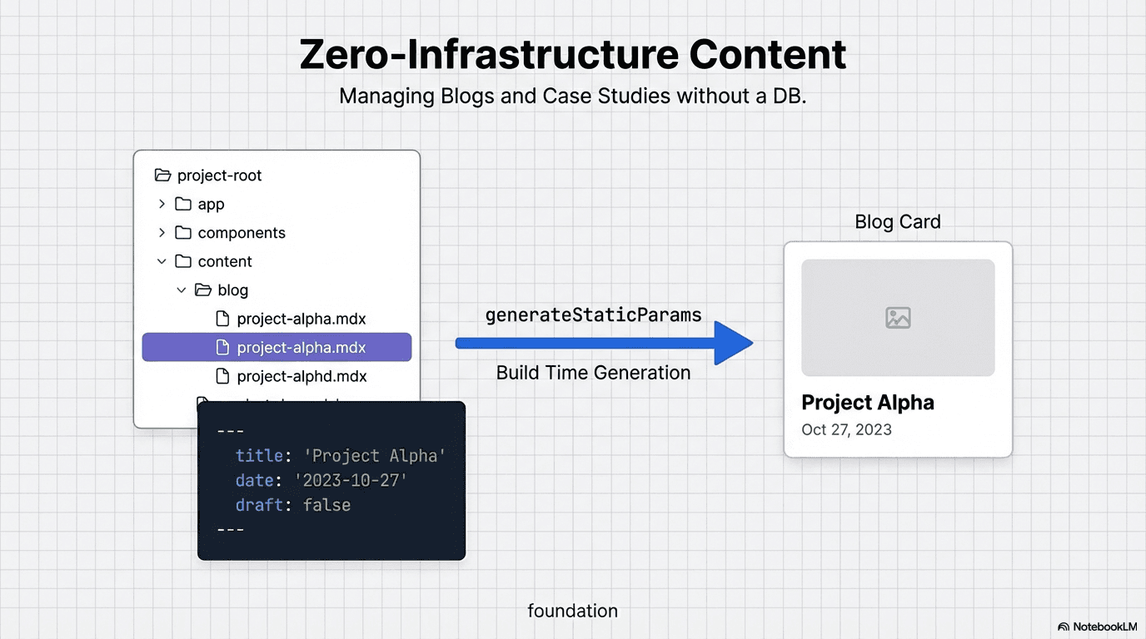
Task: Toggle selection of highlighted project-alpha.mdx entry
Action: tap(277, 347)
